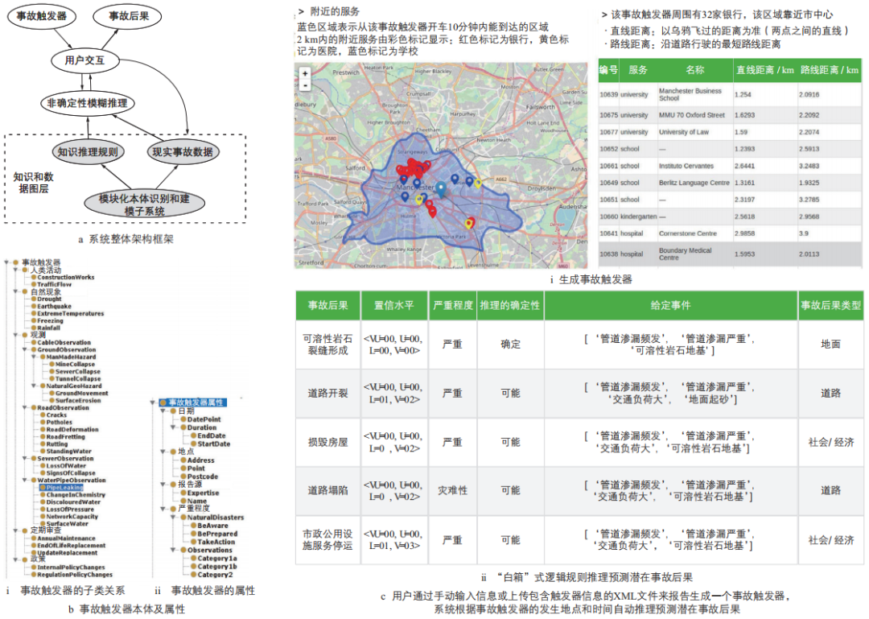Select the RegulationPolicyChanges tree item
Viewport: 869px width, 619px height.
click(75, 575)
